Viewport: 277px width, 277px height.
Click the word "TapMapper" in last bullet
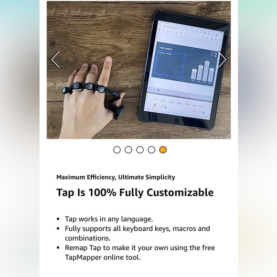click(83, 257)
